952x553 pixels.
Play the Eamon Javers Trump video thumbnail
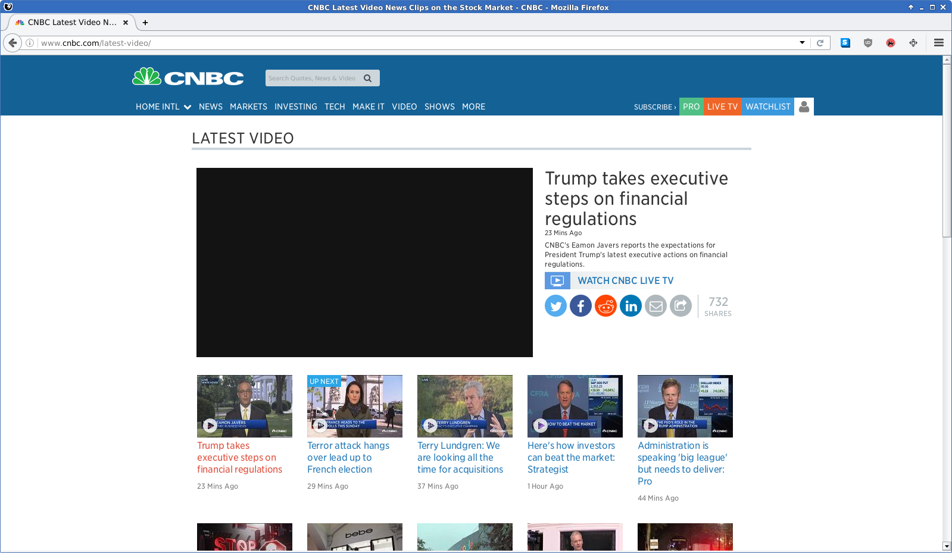tap(245, 406)
